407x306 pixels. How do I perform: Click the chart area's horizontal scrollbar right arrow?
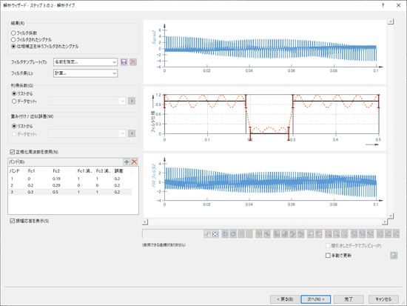coord(384,222)
